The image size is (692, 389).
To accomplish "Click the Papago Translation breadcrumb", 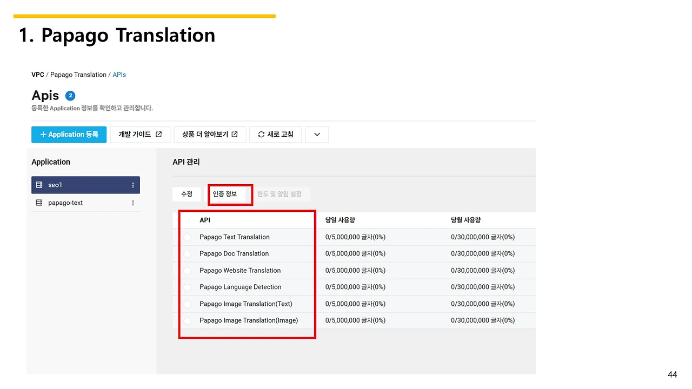I will [78, 75].
